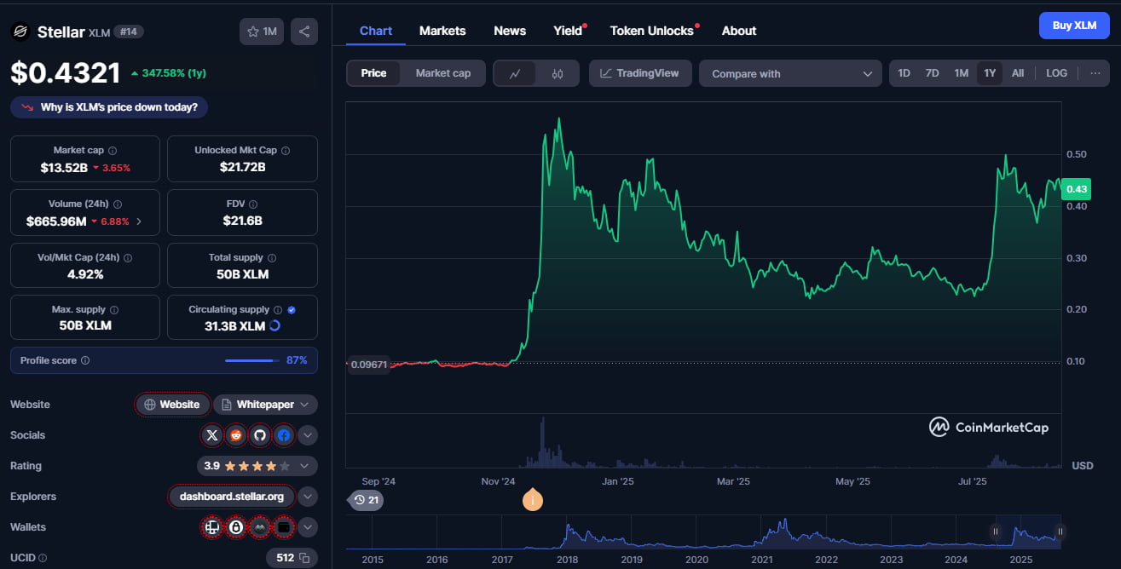Open the X (Twitter) social icon

click(x=212, y=435)
